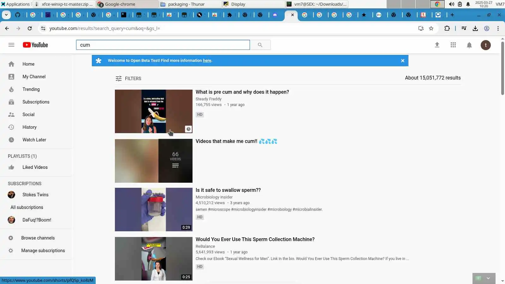
Task: Bookmark this page with the star icon
Action: pos(431,28)
